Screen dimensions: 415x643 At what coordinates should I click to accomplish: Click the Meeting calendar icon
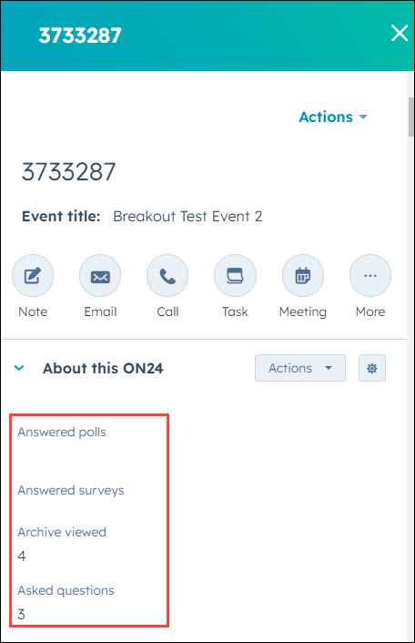tap(303, 276)
